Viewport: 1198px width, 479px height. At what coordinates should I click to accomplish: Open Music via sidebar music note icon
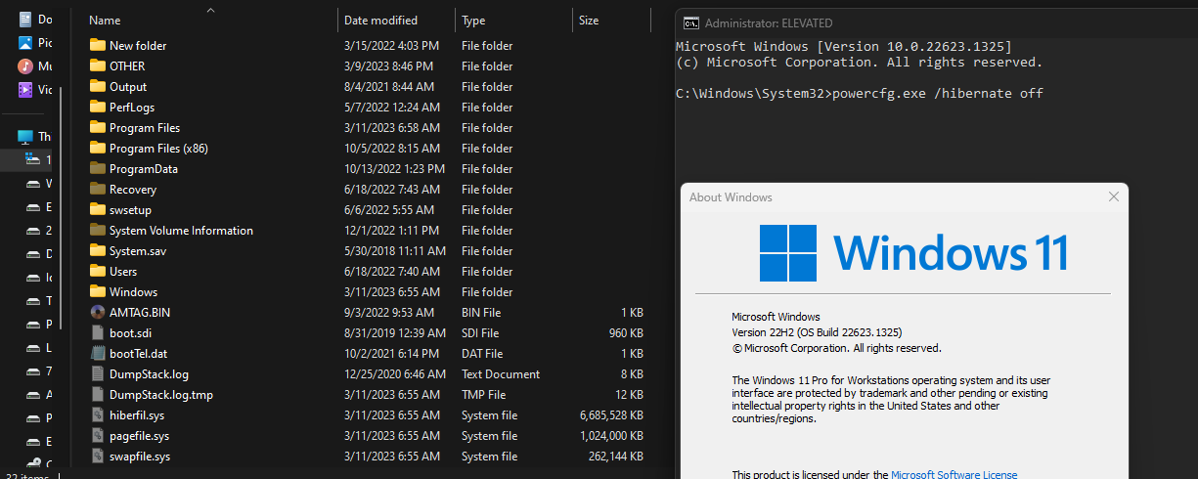tap(25, 65)
